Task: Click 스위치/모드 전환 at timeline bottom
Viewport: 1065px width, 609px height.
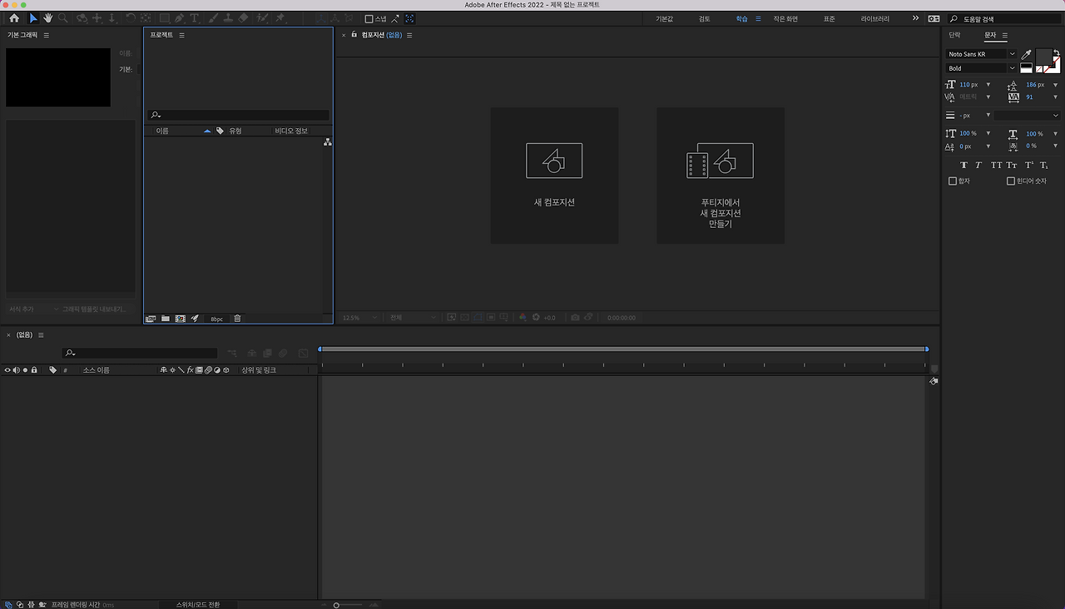Action: coord(198,605)
